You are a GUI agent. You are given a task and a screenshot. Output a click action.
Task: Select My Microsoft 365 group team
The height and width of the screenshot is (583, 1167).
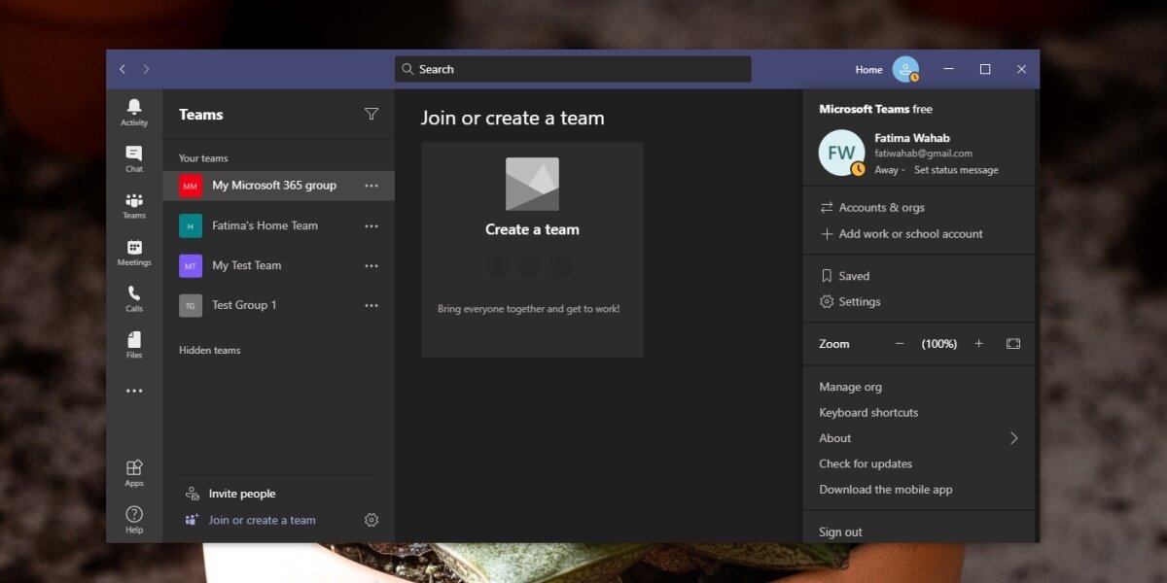point(278,186)
